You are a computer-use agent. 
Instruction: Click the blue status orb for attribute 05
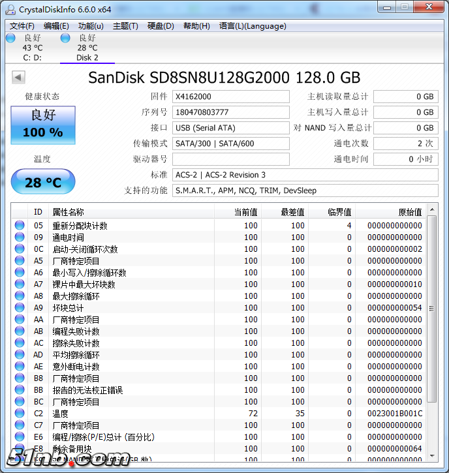click(20, 226)
